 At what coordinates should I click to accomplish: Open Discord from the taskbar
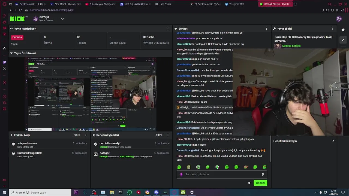point(156,192)
